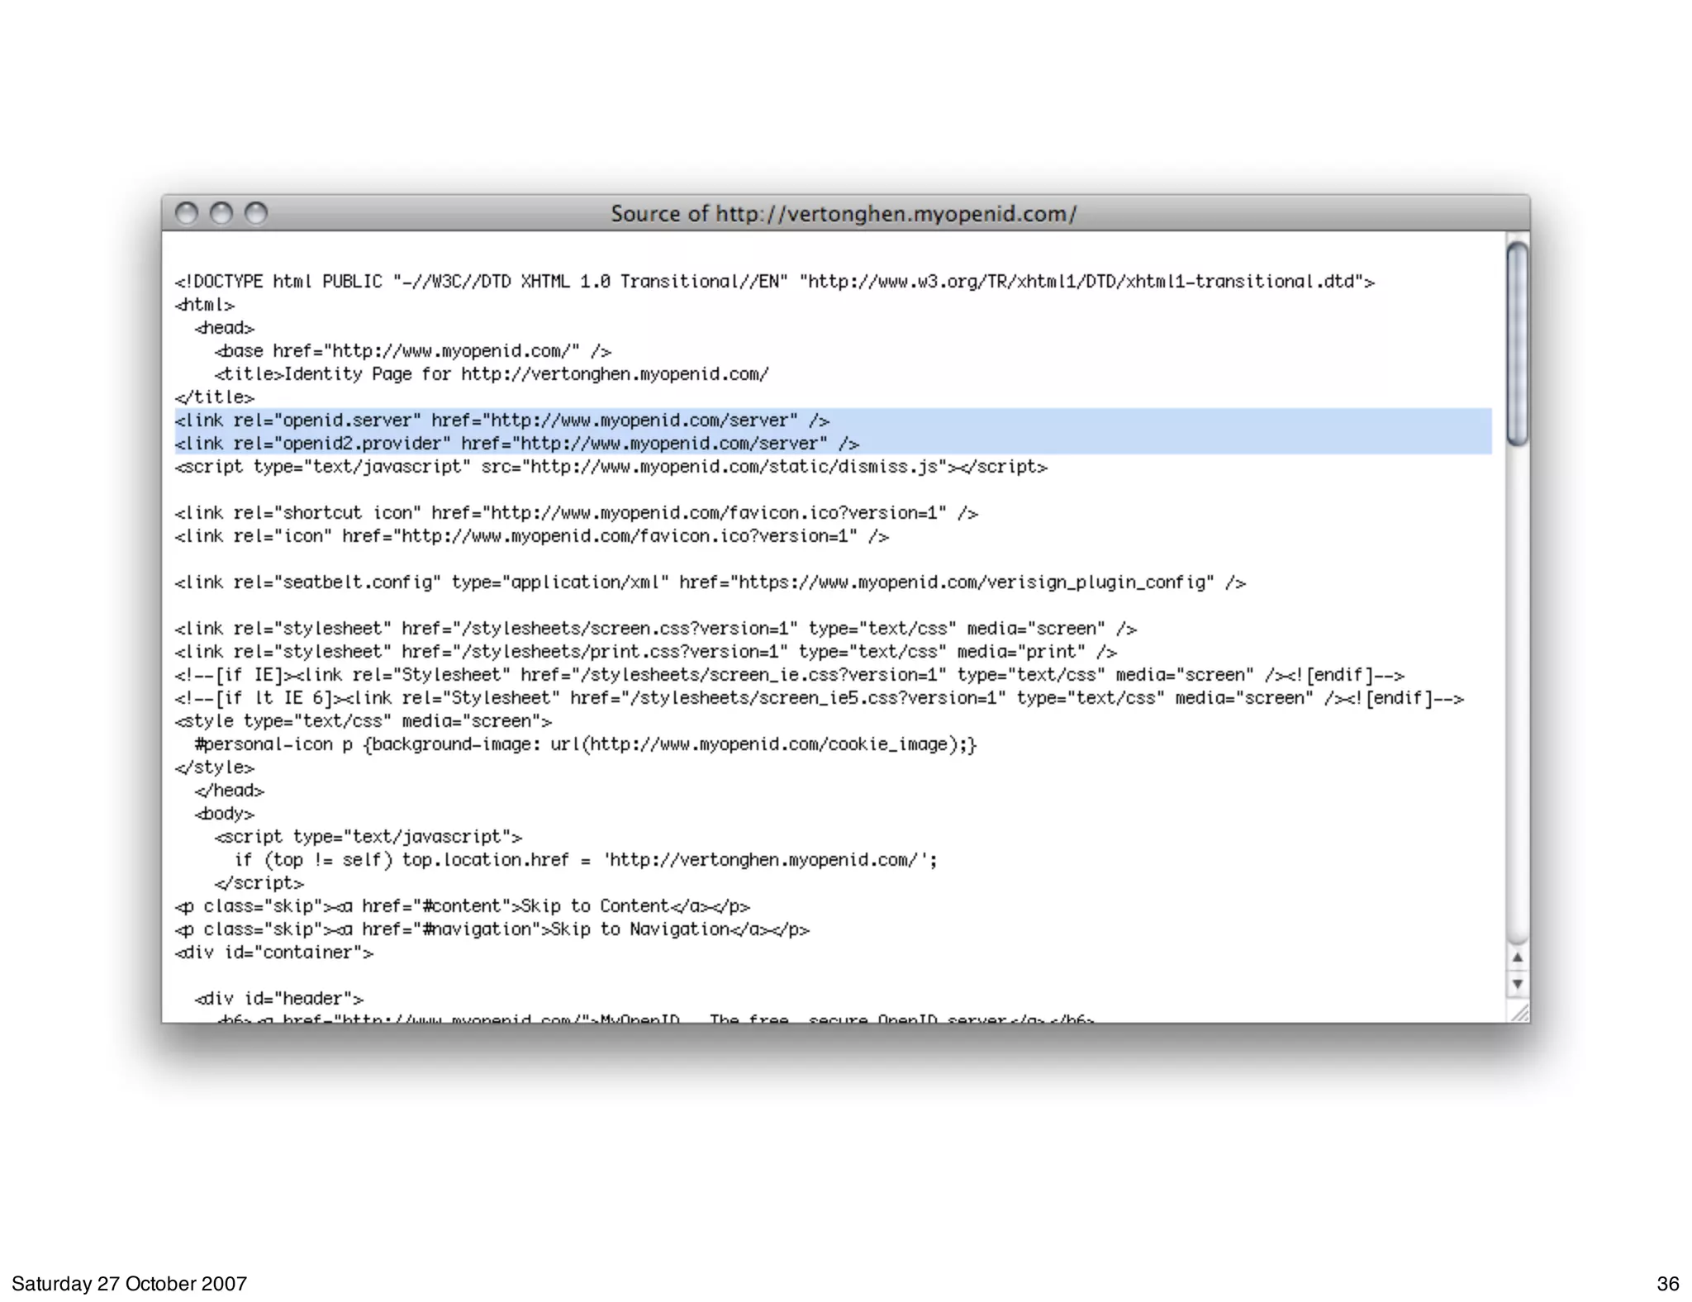1692x1302 pixels.
Task: Click the vertical scrollbar thumb
Action: point(1517,344)
